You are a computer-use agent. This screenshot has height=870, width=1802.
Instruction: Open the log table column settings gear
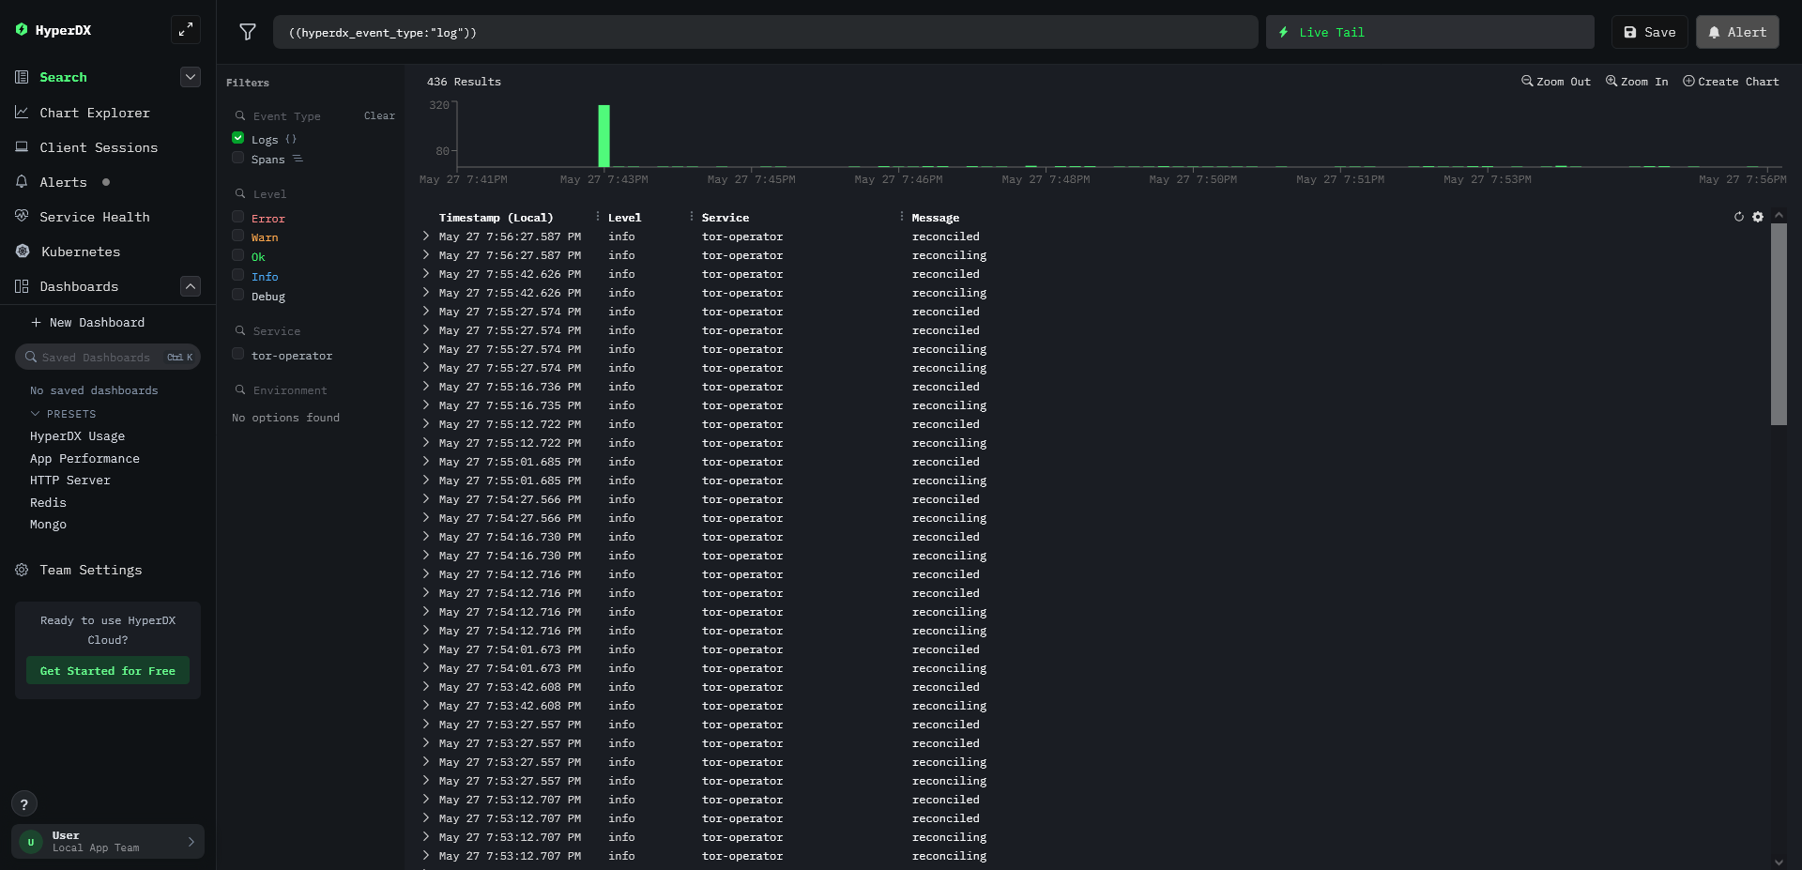(1758, 217)
